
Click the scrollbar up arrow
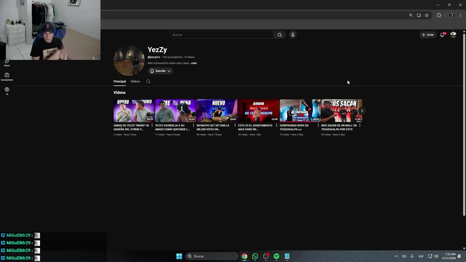pyautogui.click(x=464, y=32)
